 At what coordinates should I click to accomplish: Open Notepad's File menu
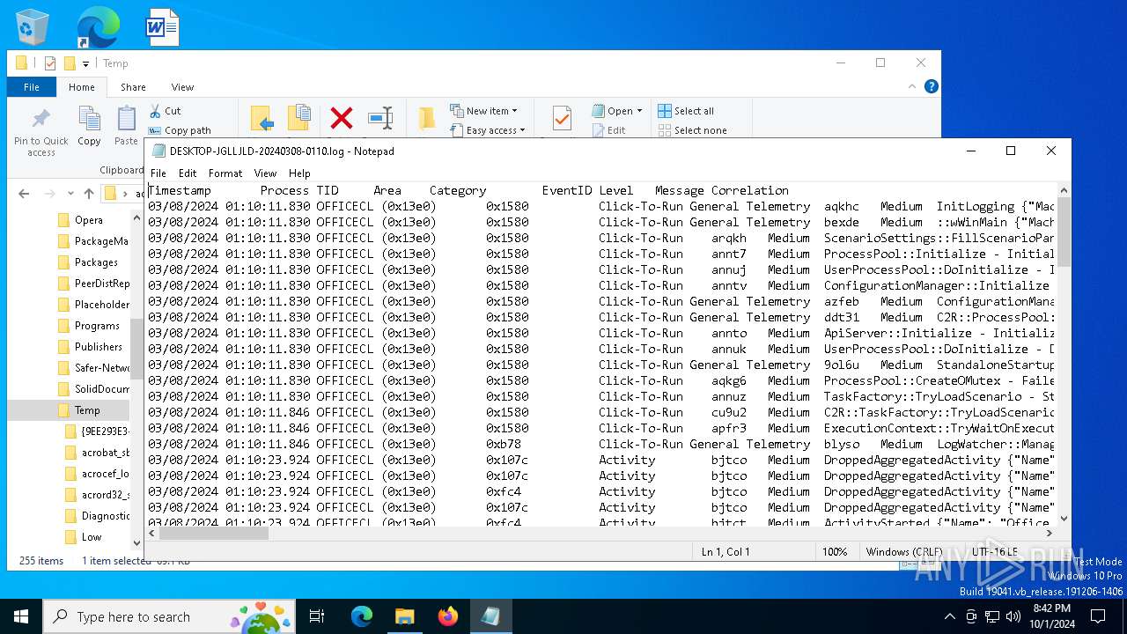(158, 173)
